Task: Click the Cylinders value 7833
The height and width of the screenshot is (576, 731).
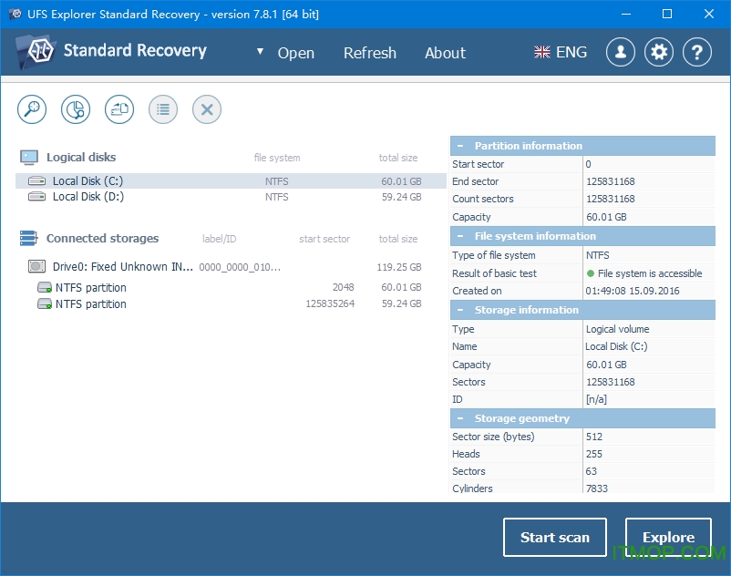Action: 597,489
